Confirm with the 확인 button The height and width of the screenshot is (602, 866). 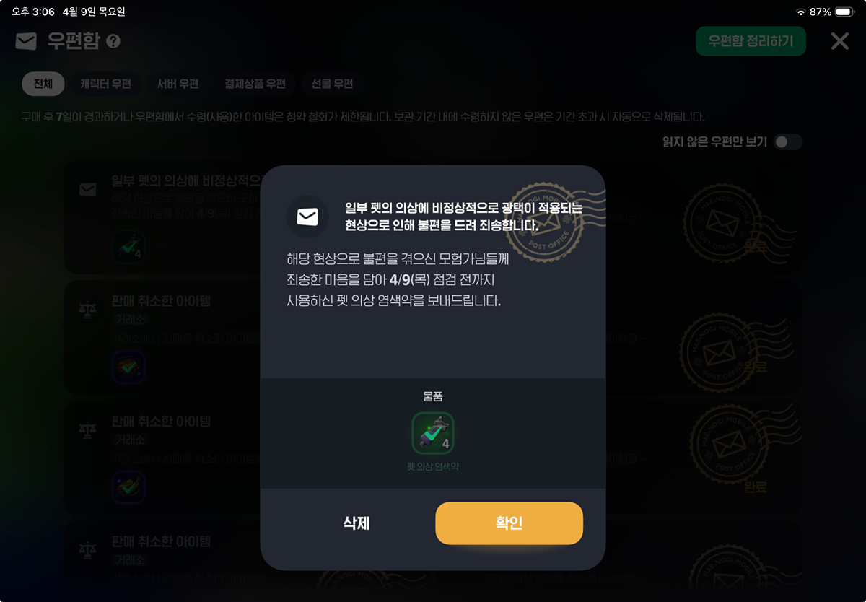(509, 523)
